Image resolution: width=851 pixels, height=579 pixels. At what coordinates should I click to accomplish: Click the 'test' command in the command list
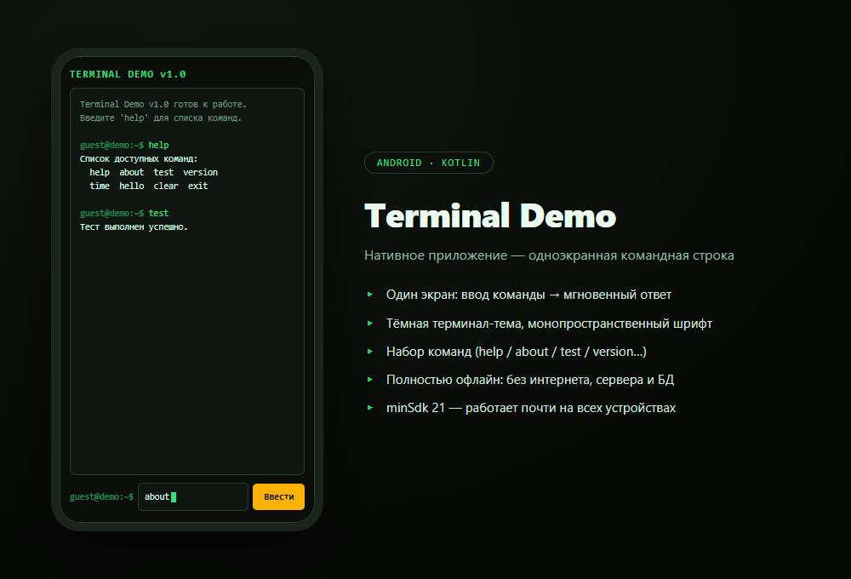pyautogui.click(x=163, y=172)
